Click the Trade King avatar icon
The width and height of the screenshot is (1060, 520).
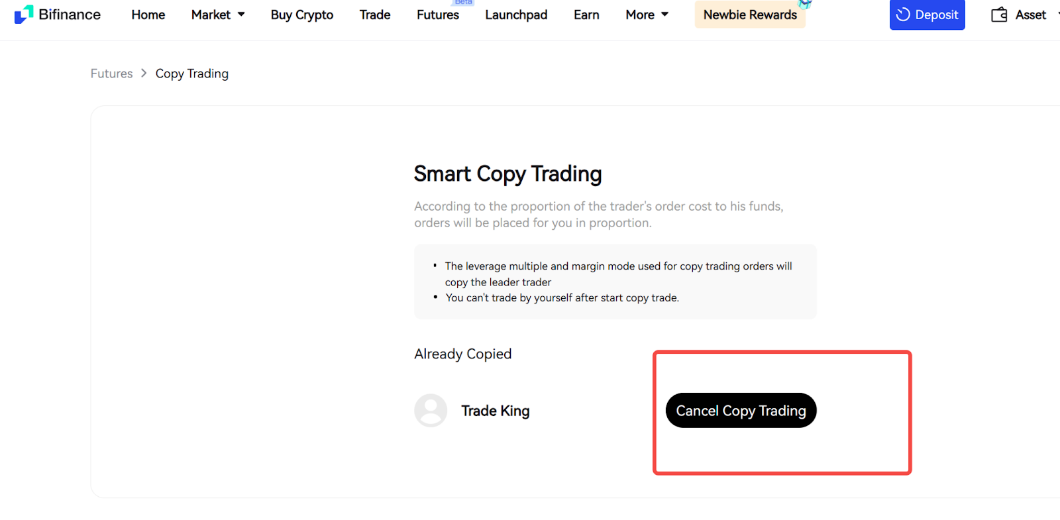coord(431,411)
